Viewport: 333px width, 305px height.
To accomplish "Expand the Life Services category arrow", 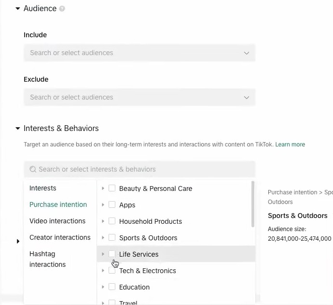I will click(103, 254).
